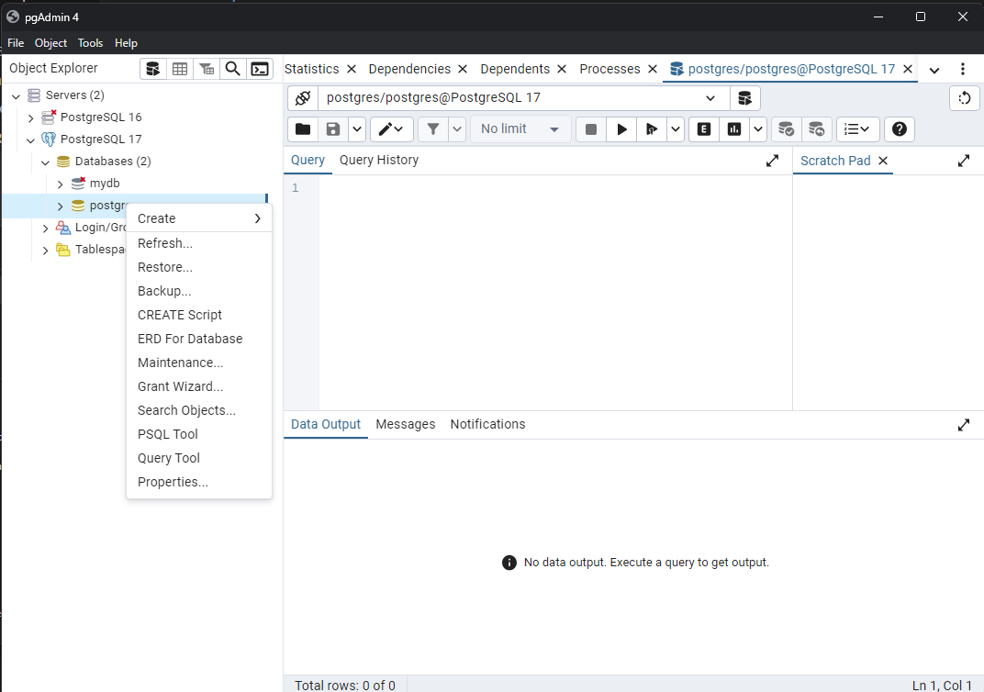Select Query Tool context menu entry
The image size is (984, 692).
point(199,457)
